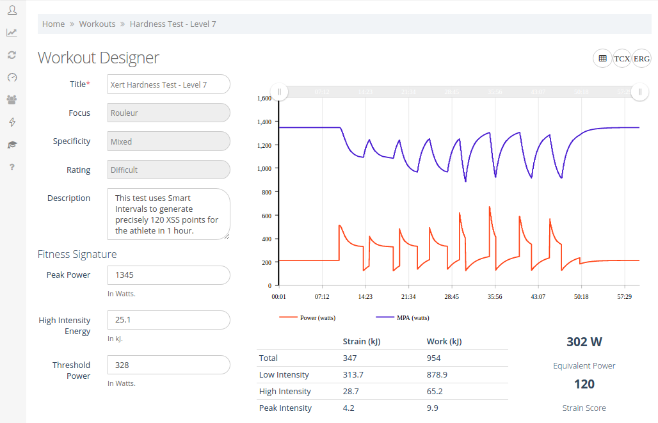
Task: Toggle Power (watts) legend series
Action: pyautogui.click(x=307, y=317)
